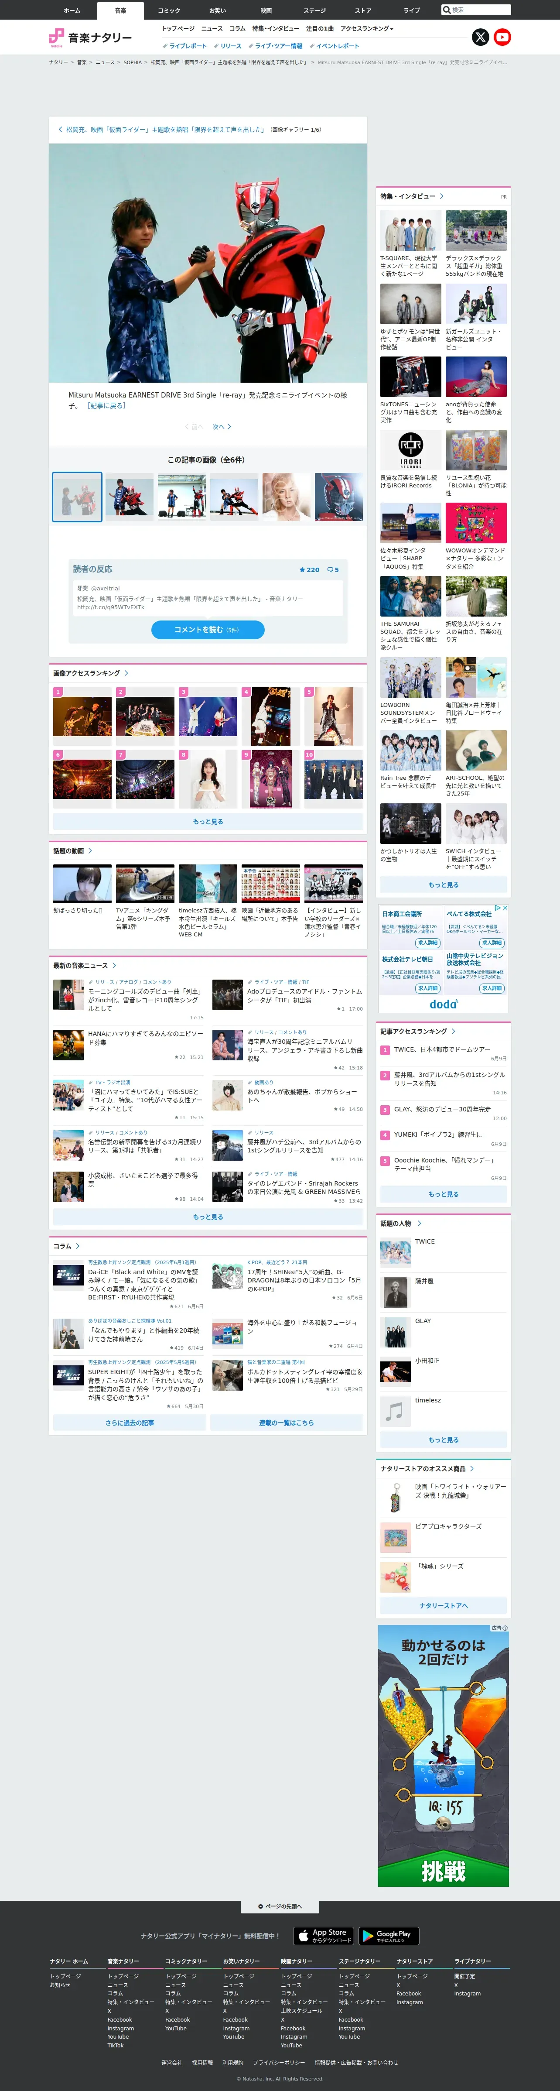Click the puzzle game ad info icon
The width and height of the screenshot is (560, 2091).
[505, 1628]
